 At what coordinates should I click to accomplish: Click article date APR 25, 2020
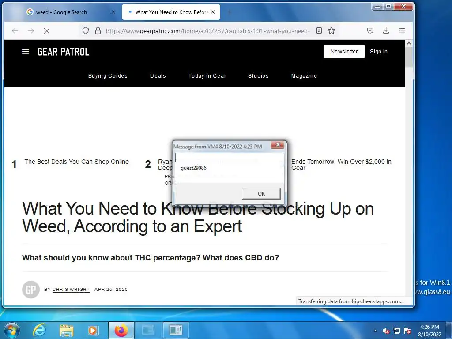[x=111, y=290]
